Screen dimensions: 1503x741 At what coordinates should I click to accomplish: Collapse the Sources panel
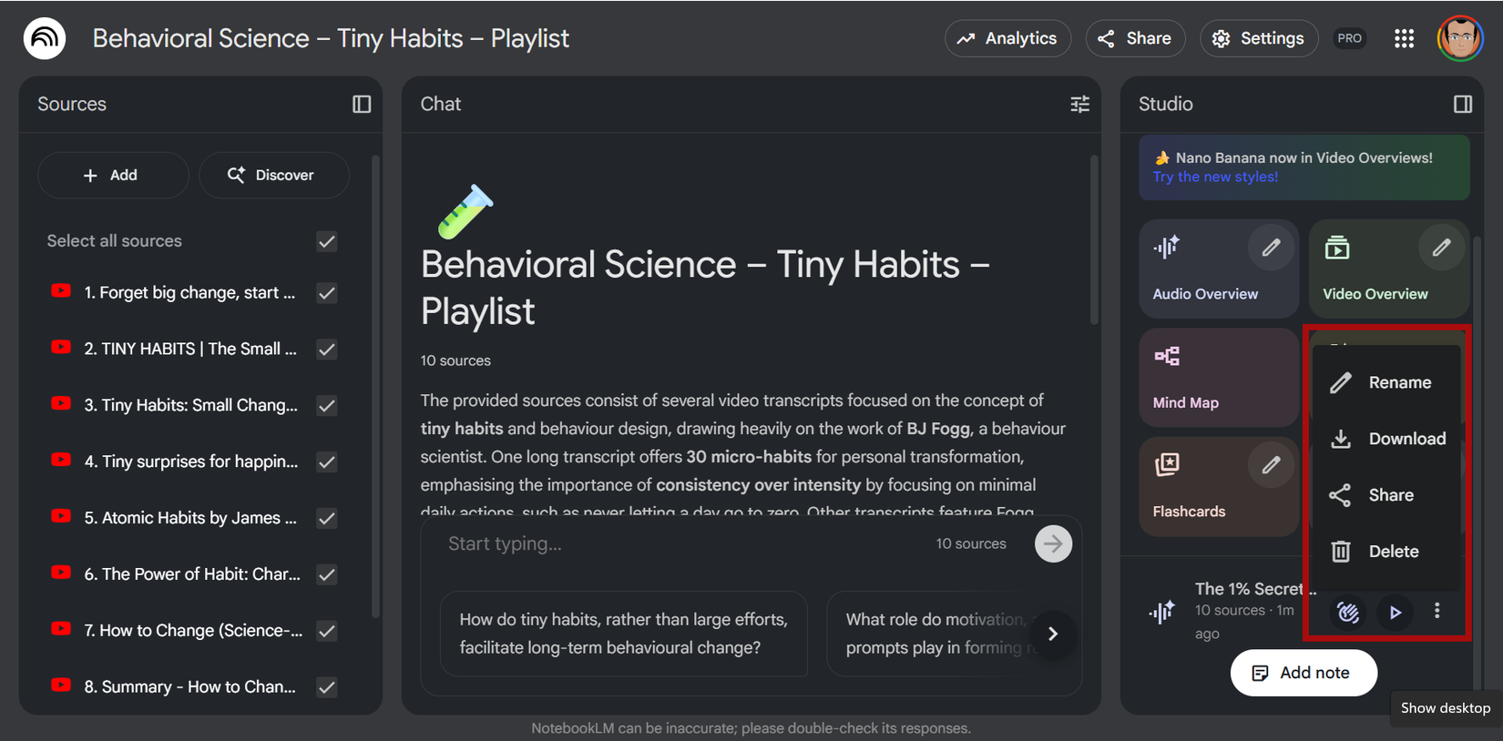(x=362, y=104)
